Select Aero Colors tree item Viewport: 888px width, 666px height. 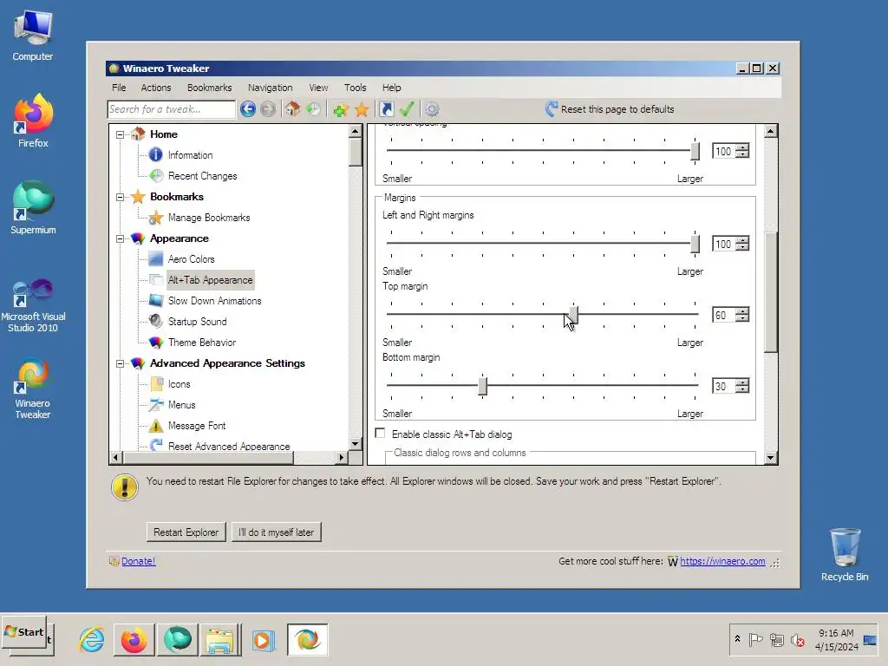(x=192, y=259)
